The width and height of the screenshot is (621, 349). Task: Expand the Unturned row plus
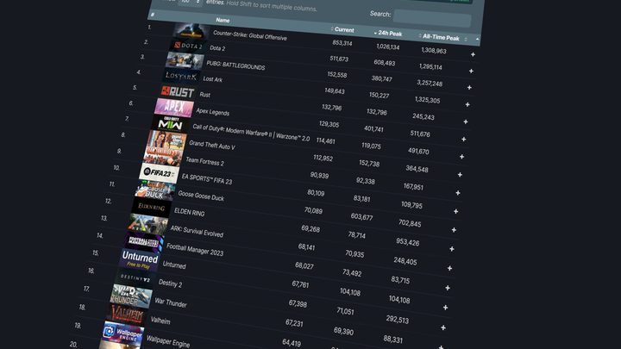click(445, 308)
